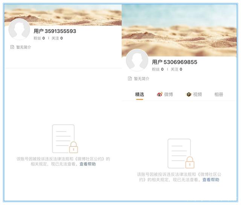241x205 pixels.
Task: Open avatar of user 5306969855
Action: point(137,60)
